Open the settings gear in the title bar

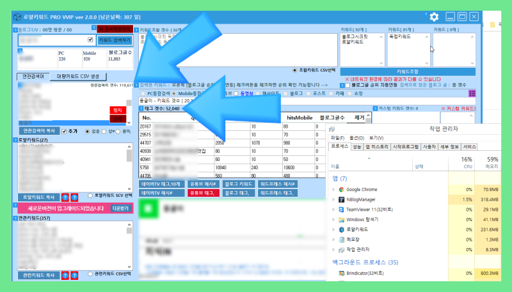[x=434, y=17]
